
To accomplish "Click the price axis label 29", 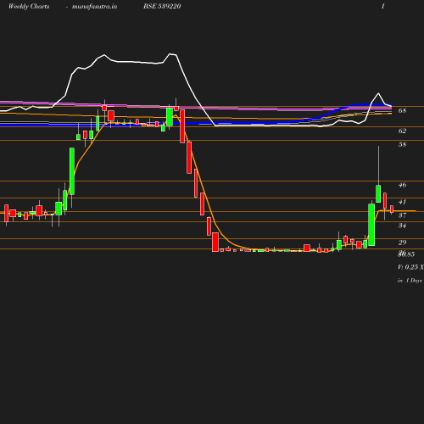I will pyautogui.click(x=402, y=243).
